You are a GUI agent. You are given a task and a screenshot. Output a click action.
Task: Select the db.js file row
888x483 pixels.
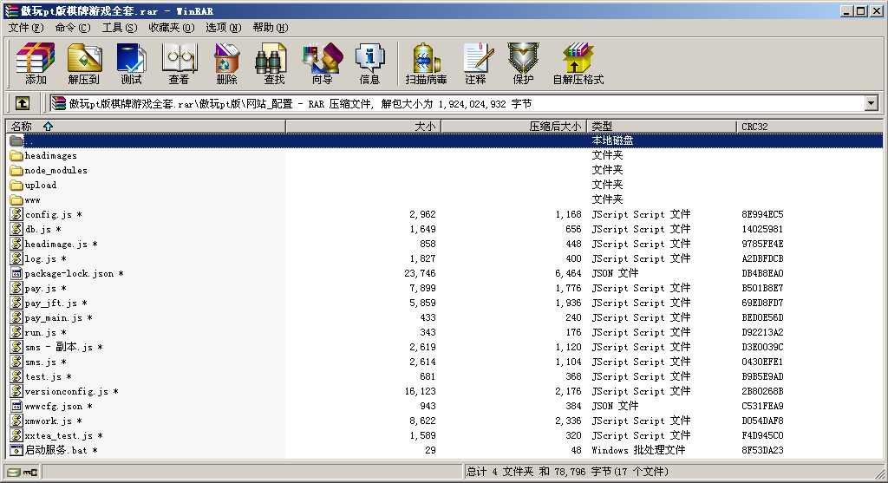445,229
